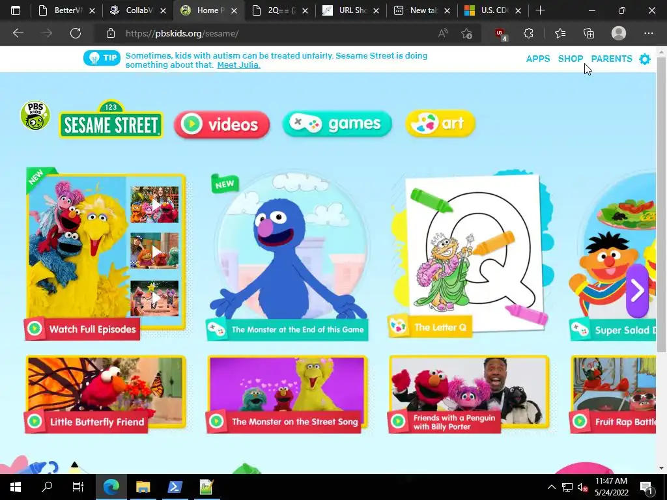
Task: Open Windows Start menu
Action: click(x=16, y=487)
